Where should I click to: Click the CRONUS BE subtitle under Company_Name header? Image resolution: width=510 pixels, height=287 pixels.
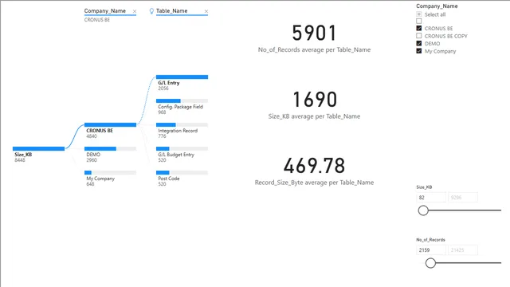pos(97,20)
